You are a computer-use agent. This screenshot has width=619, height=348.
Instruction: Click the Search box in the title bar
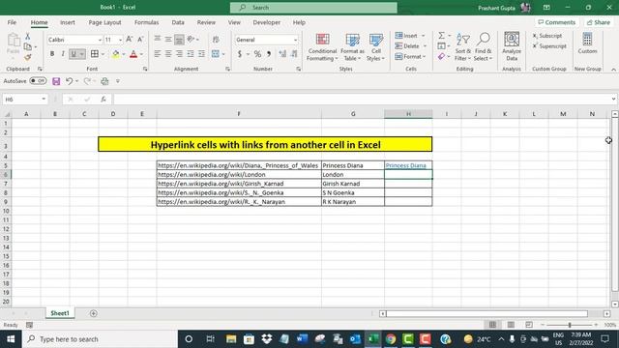[x=313, y=8]
